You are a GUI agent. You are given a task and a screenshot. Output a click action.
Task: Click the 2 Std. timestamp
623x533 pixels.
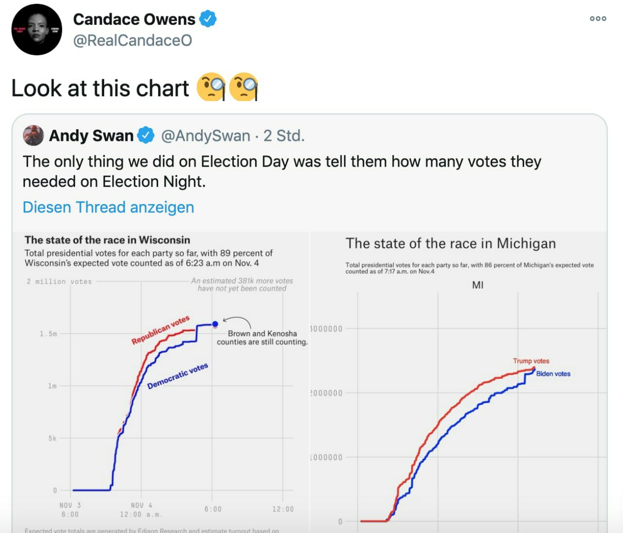click(x=284, y=136)
